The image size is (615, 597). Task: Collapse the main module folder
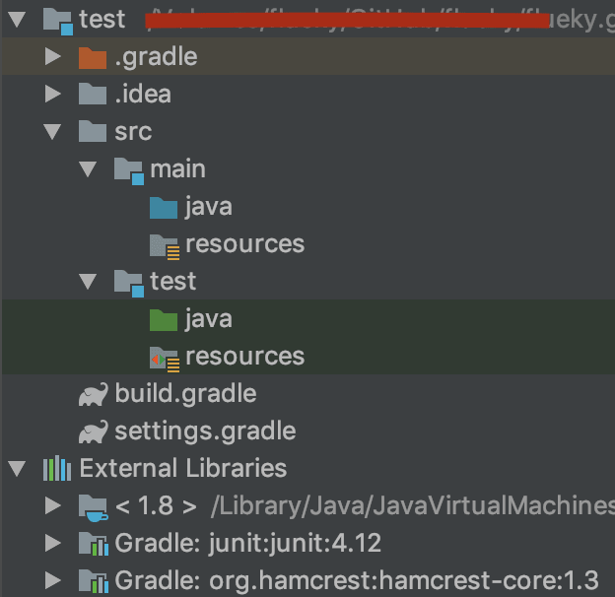tap(88, 168)
